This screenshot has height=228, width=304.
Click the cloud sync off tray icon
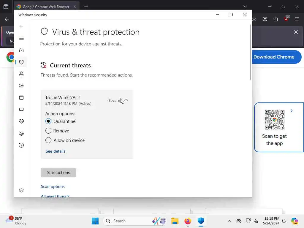point(239,221)
